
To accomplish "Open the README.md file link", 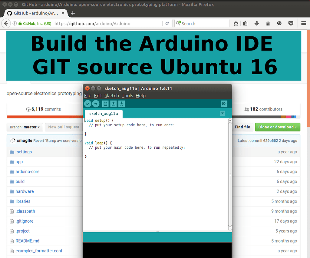I will click(27, 241).
